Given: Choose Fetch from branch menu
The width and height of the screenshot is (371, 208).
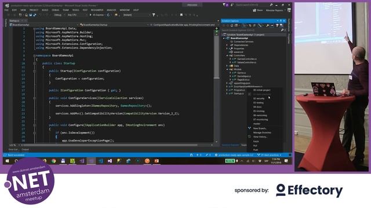Looking at the screenshot, I should coord(256,142).
